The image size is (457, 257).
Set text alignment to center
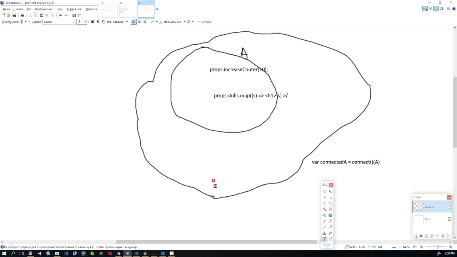coord(139,22)
